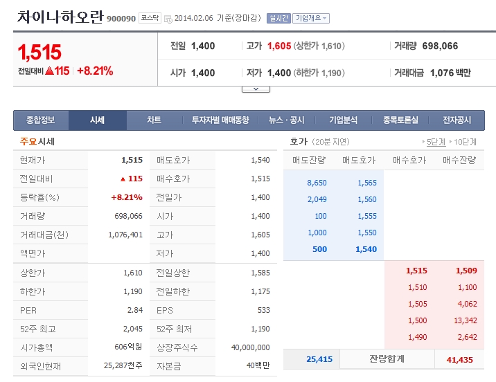Click total ask quantity 25,415
The width and height of the screenshot is (496, 382).
coord(319,359)
